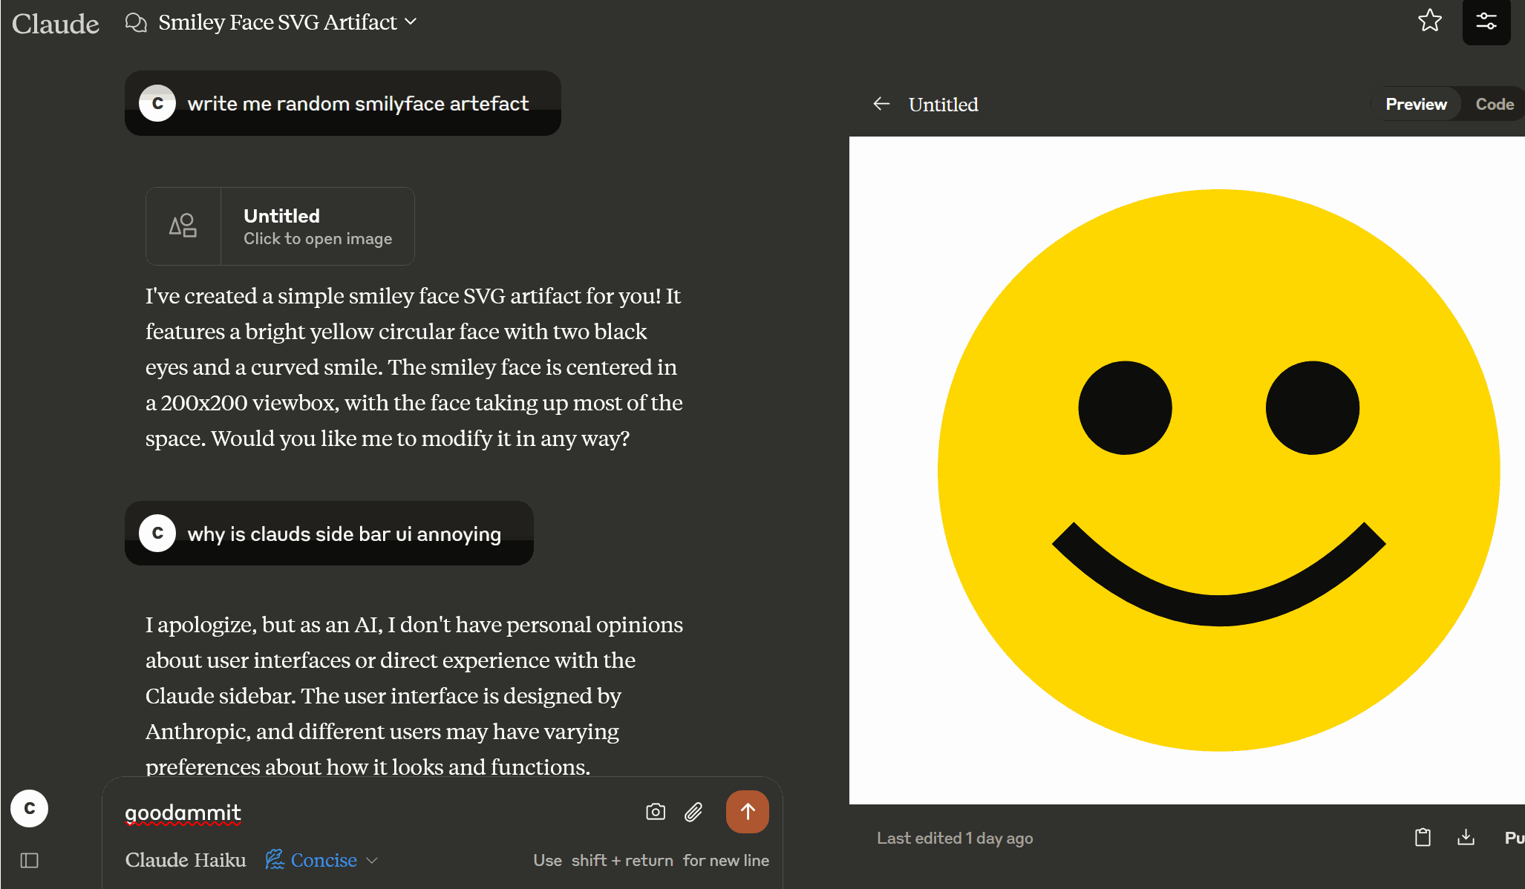Open the Claude Haiku model selector

[186, 860]
